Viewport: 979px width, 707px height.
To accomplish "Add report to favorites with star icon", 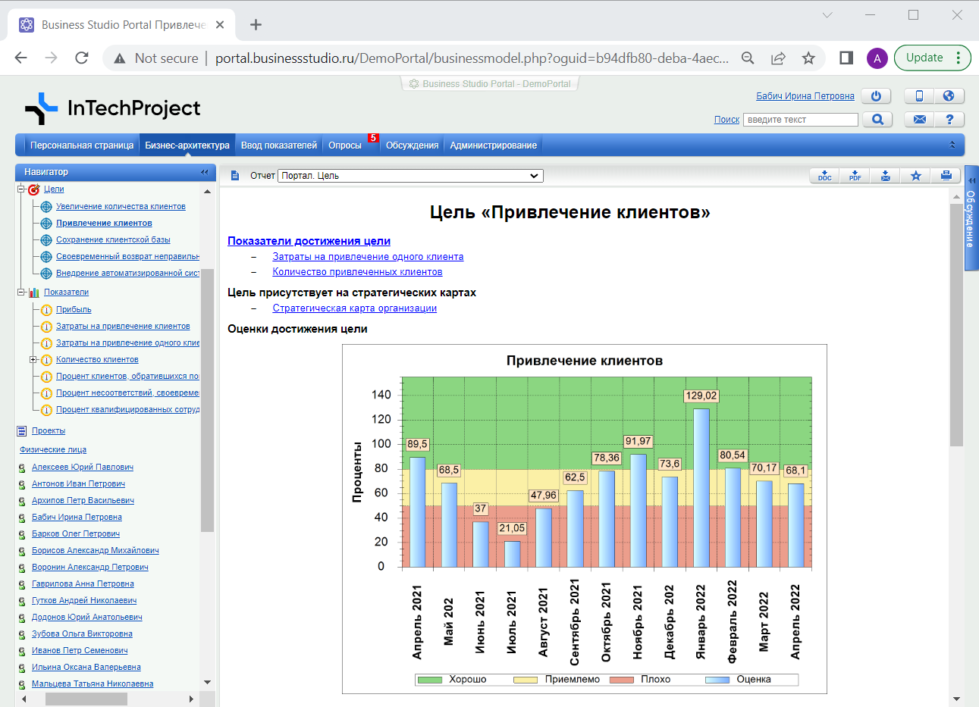I will 915,176.
